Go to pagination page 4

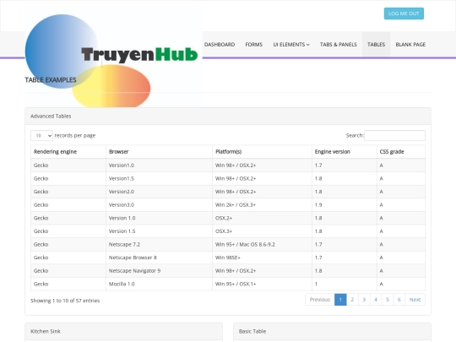click(x=376, y=300)
